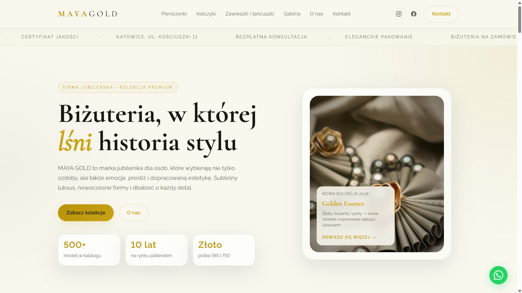Open the Instagram profile icon
Screen dimensions: 522x293
coord(399,14)
